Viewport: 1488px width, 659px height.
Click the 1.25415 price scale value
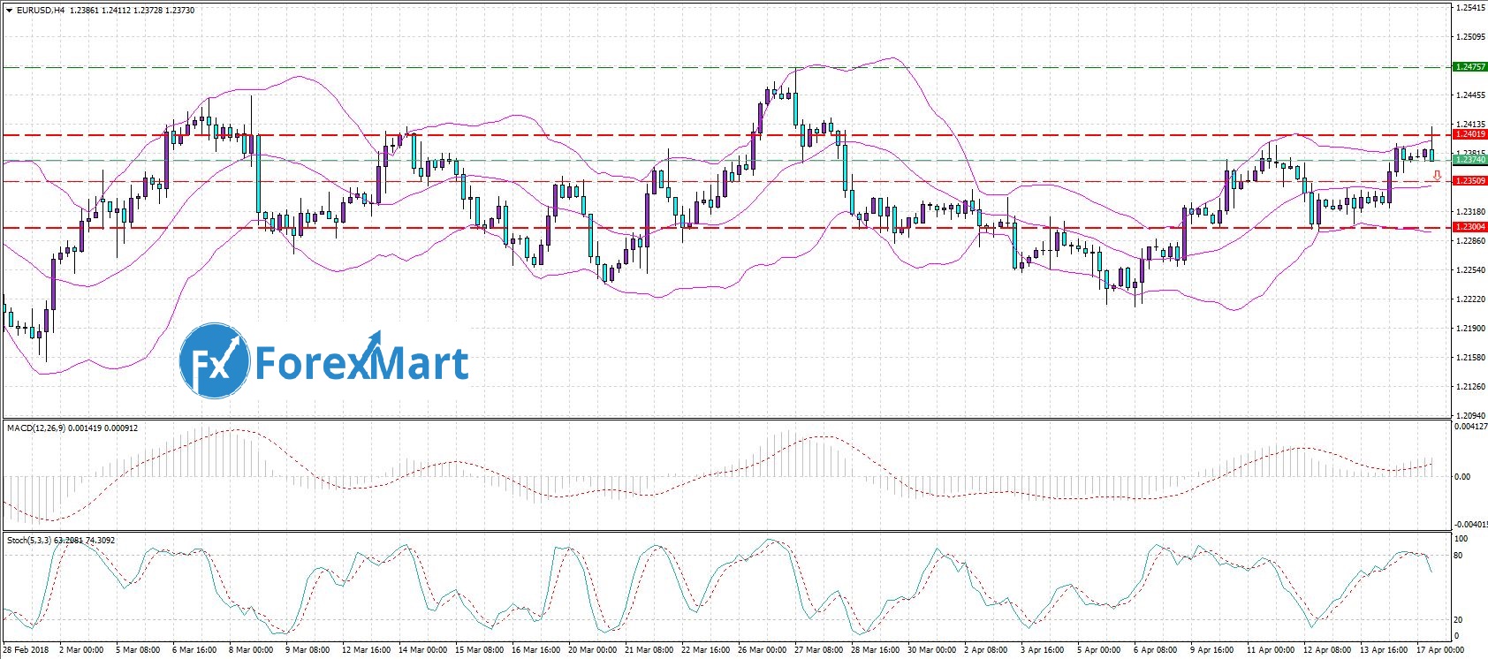pyautogui.click(x=1470, y=8)
